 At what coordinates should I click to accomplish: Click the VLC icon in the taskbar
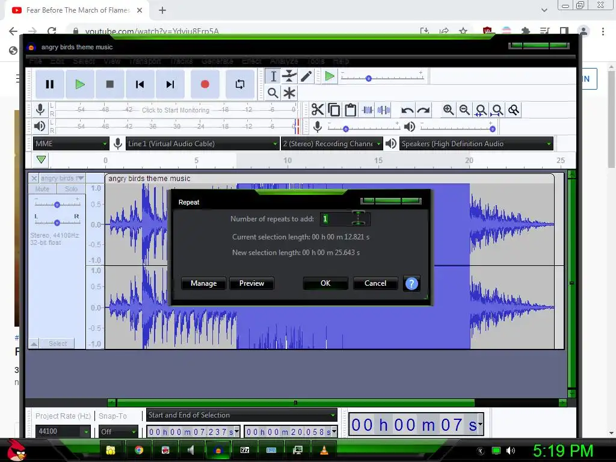[x=324, y=450]
